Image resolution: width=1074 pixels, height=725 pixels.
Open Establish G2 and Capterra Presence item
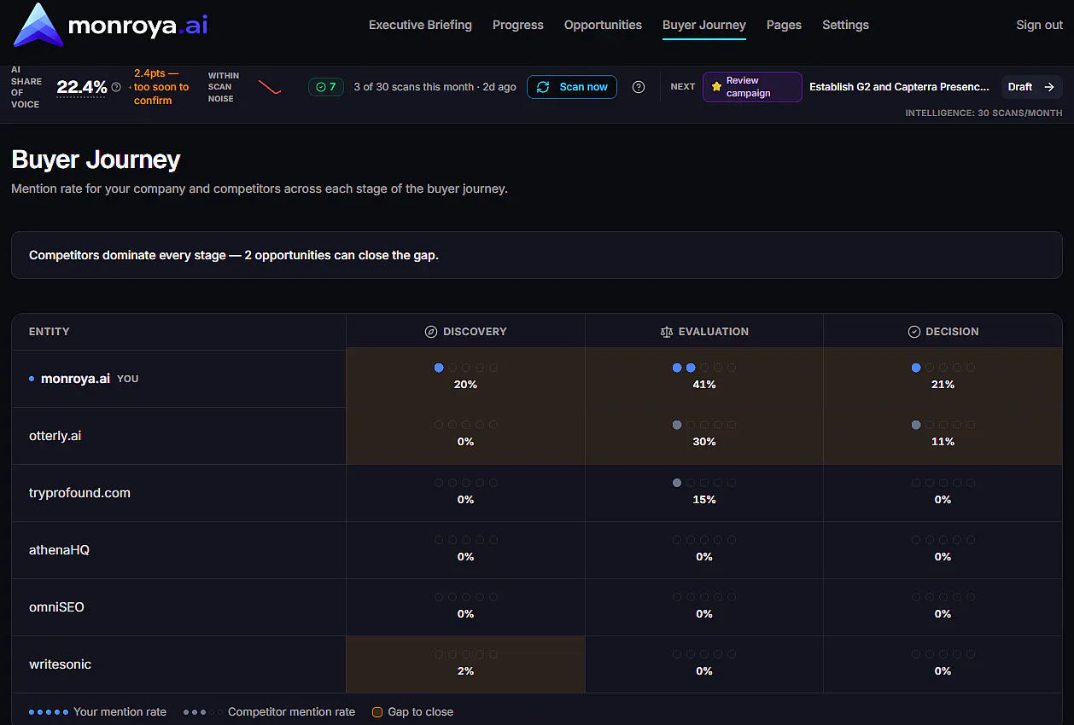[899, 87]
